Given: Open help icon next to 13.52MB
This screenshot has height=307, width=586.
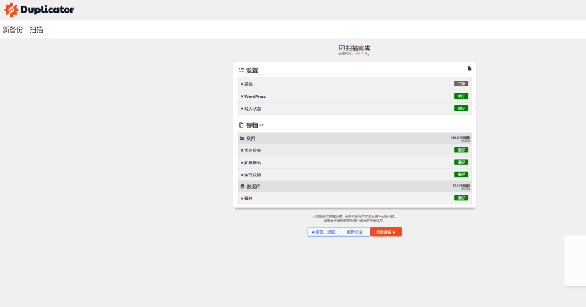Looking at the screenshot, I should click(x=468, y=186).
